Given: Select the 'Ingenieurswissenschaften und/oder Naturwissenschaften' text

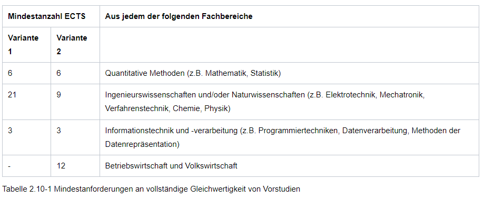Looking at the screenshot, I should pos(205,95).
